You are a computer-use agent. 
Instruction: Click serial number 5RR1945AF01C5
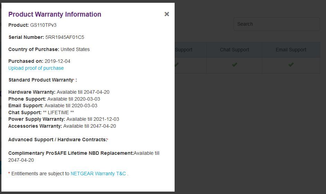click(x=65, y=37)
